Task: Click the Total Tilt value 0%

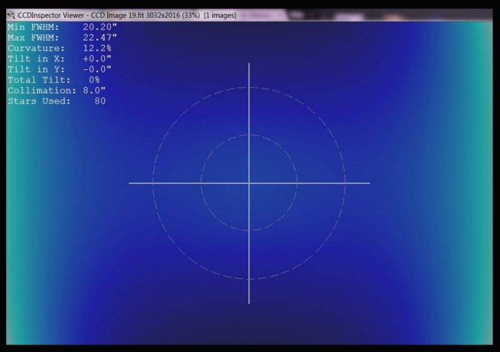Action: tap(94, 80)
